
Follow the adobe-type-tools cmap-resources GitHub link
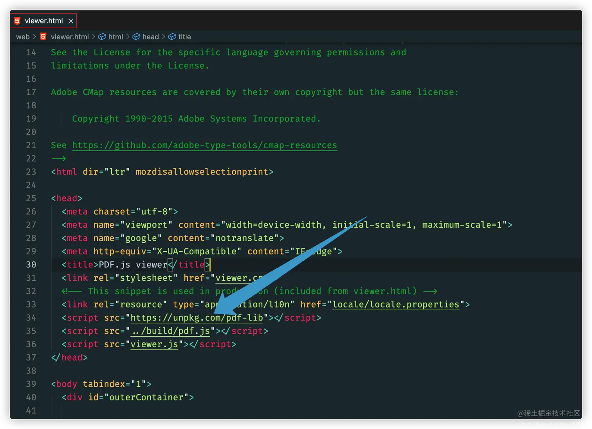pos(204,145)
